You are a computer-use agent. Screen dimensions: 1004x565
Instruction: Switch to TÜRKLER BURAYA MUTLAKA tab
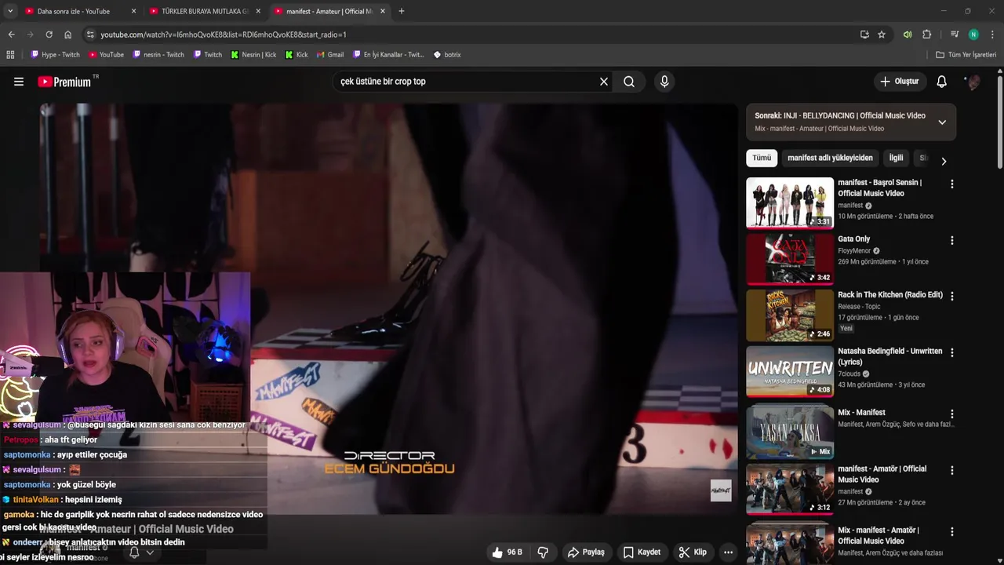pyautogui.click(x=204, y=11)
